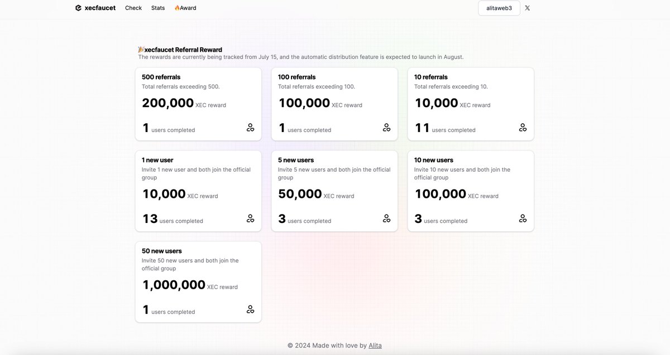This screenshot has height=355, width=670.
Task: Open the X (Twitter) icon in header
Action: pyautogui.click(x=528, y=8)
